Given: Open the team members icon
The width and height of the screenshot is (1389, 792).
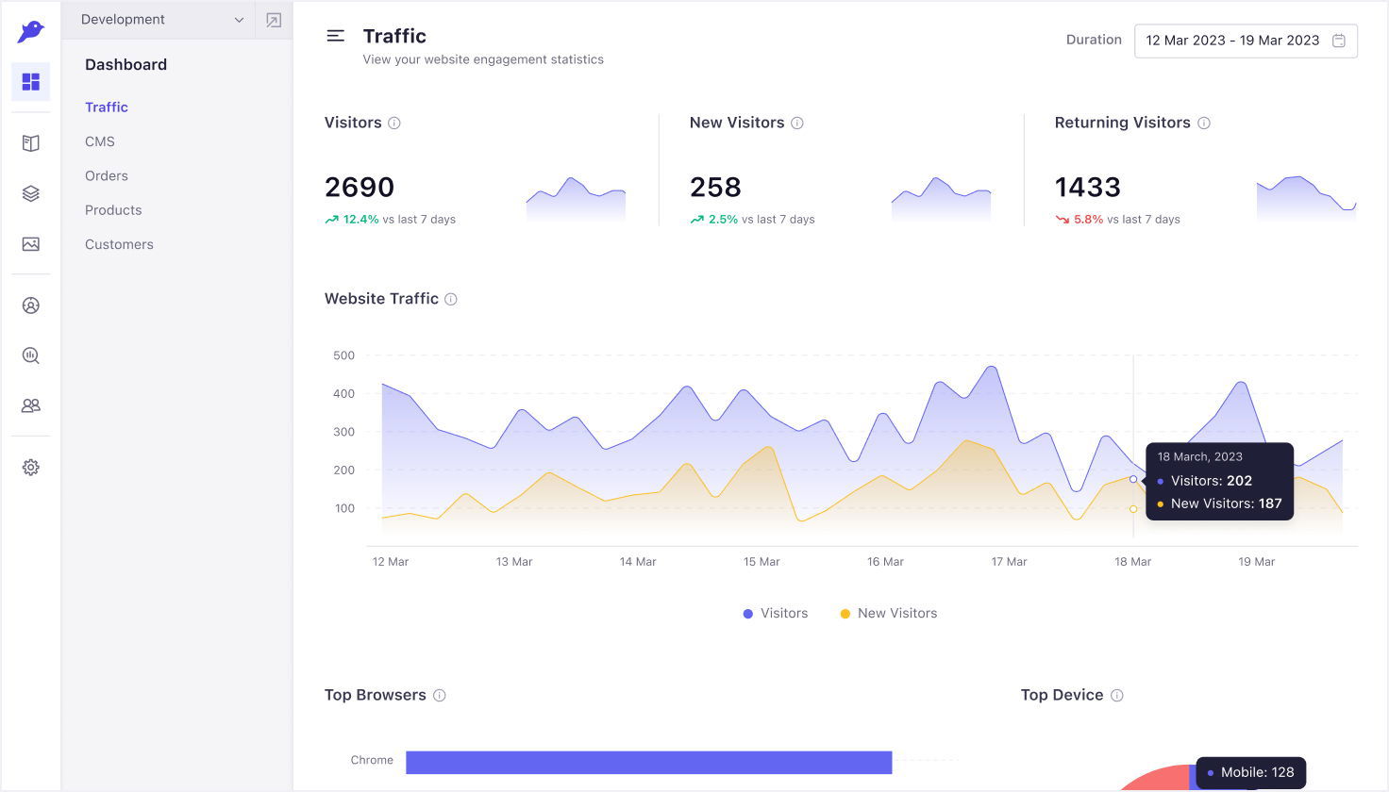Looking at the screenshot, I should [31, 405].
